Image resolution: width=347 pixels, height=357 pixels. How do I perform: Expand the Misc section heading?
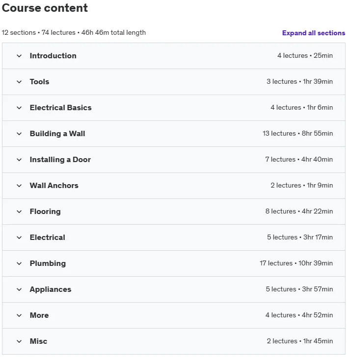(x=39, y=341)
